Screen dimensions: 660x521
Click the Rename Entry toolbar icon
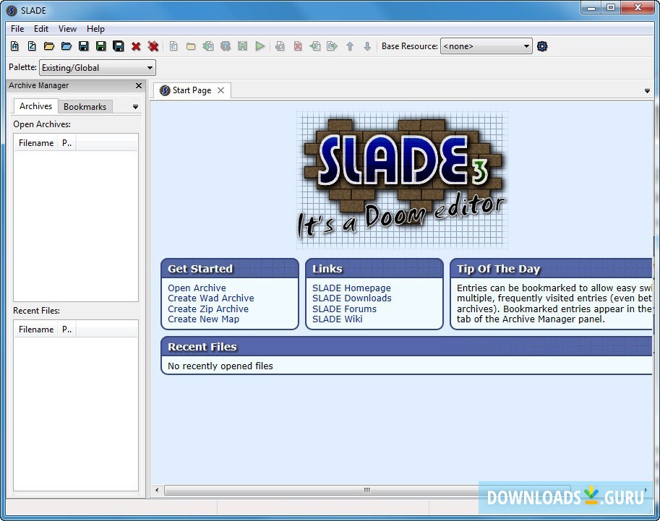pos(280,46)
